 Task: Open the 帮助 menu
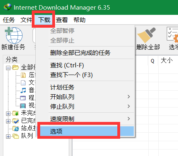point(80,20)
